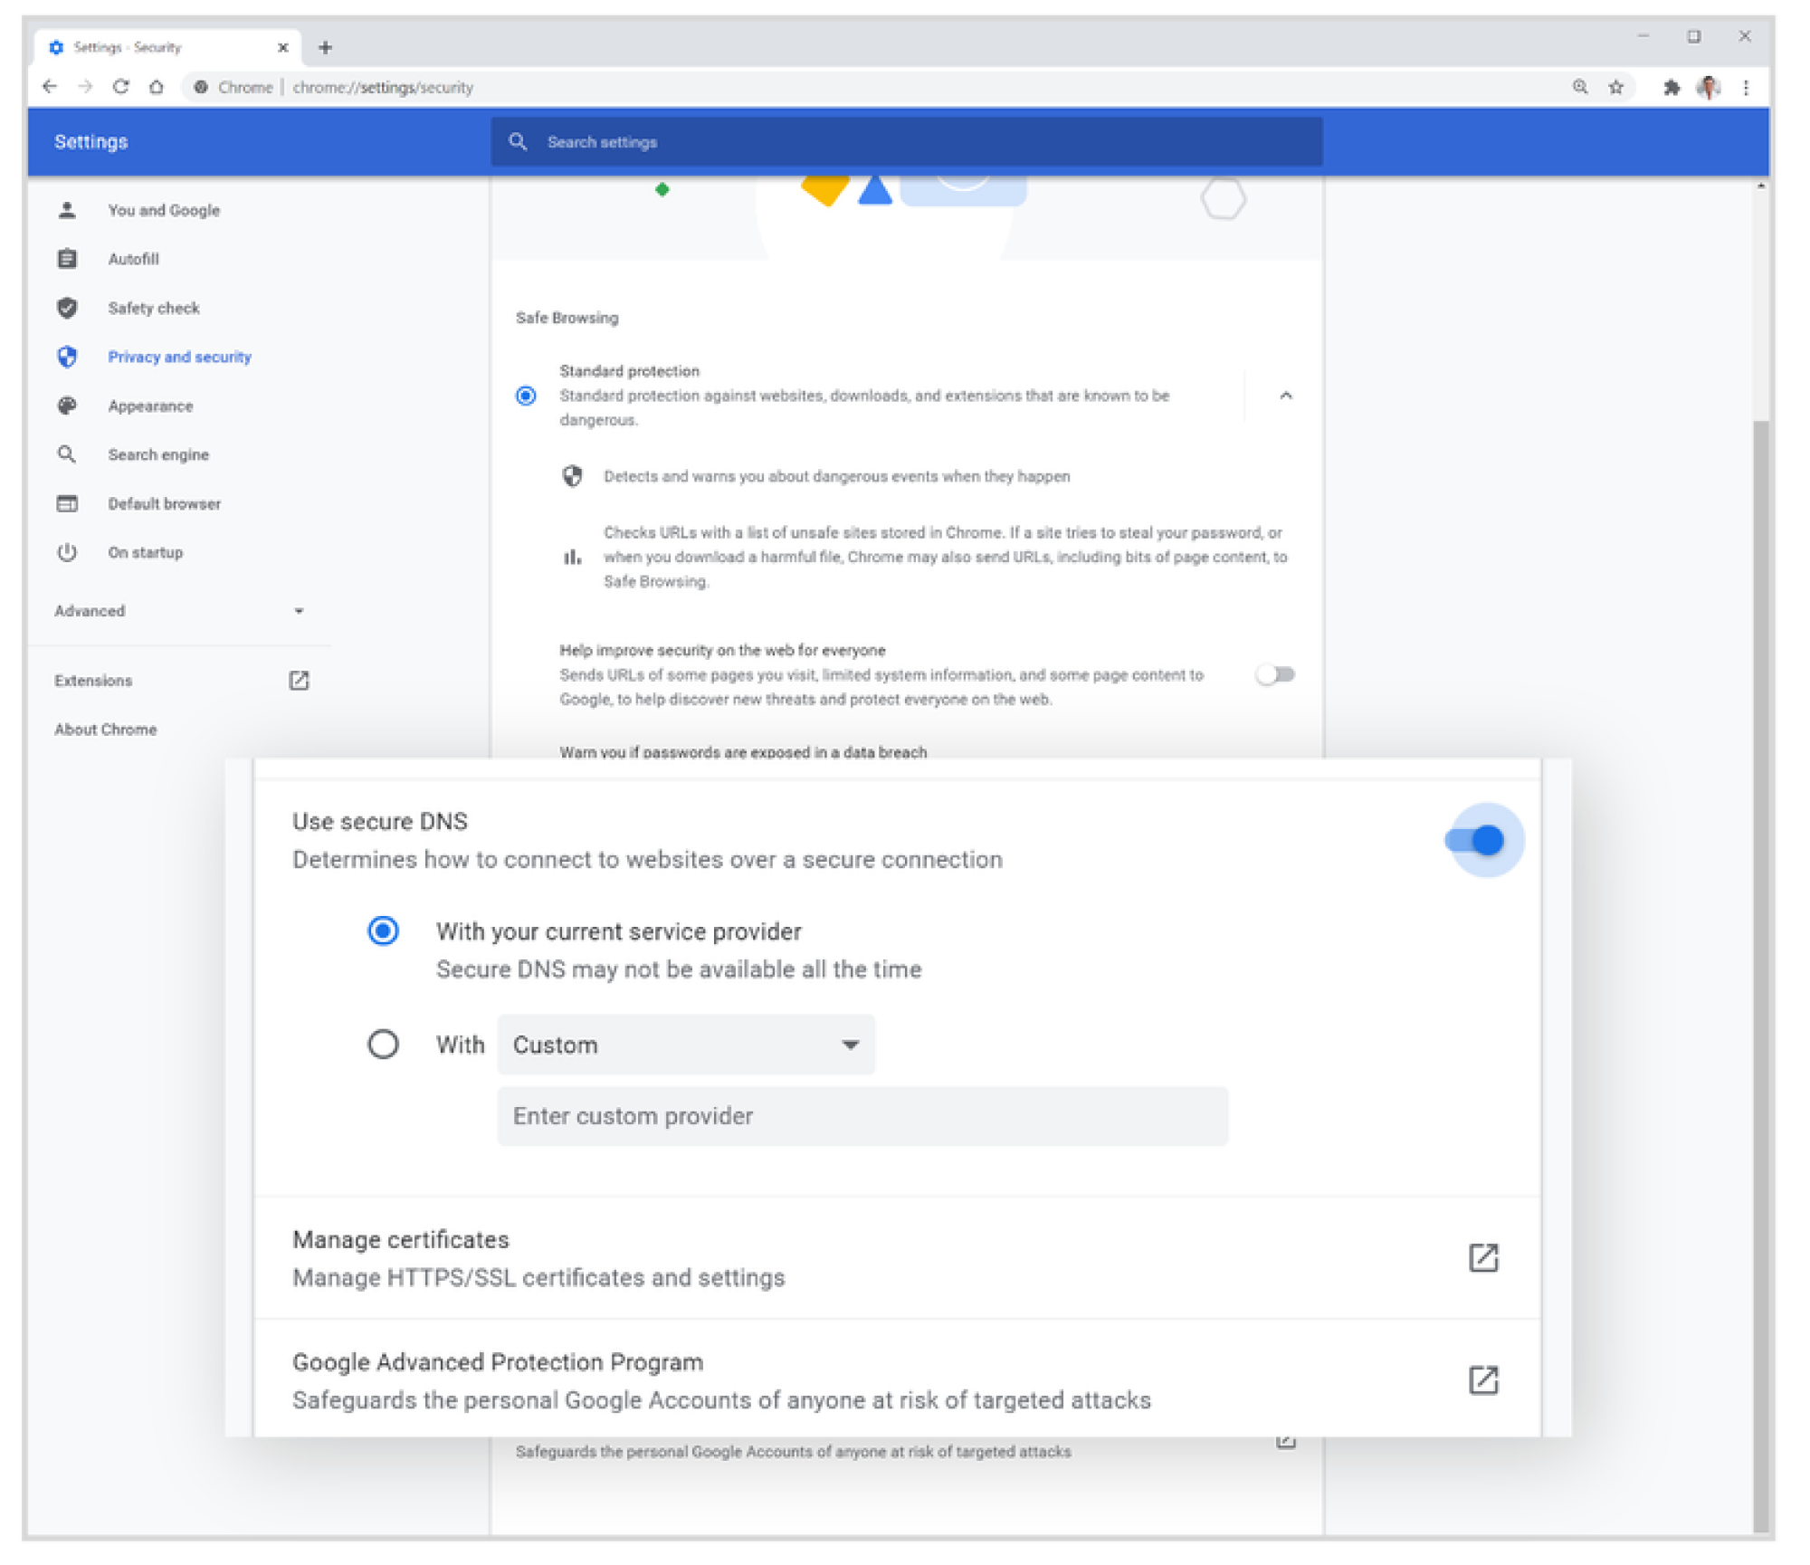Viewport: 1810px width, 1565px height.
Task: Click the search icon in Search settings
Action: [518, 141]
